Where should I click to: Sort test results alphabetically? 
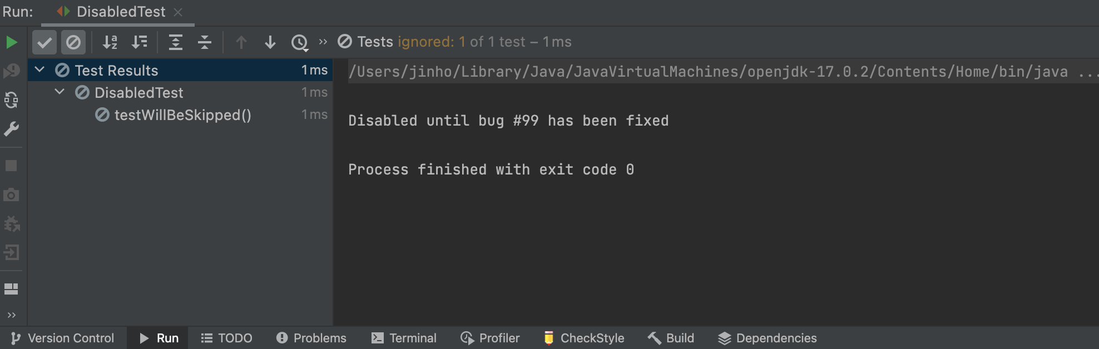[x=110, y=42]
